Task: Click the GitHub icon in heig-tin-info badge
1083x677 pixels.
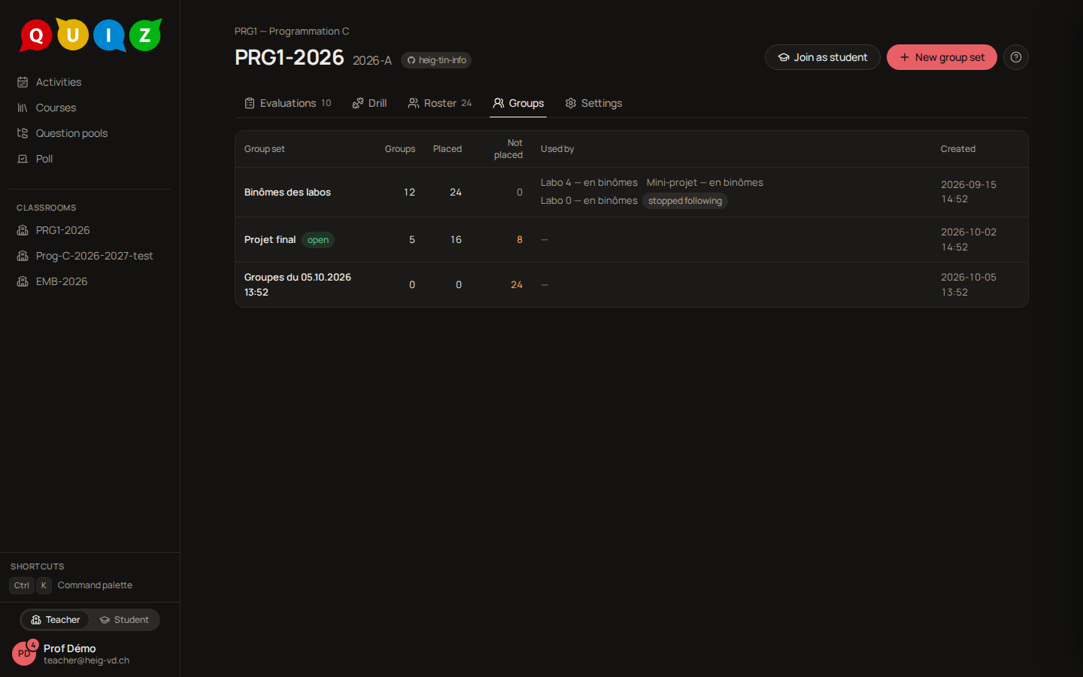Action: 411,60
